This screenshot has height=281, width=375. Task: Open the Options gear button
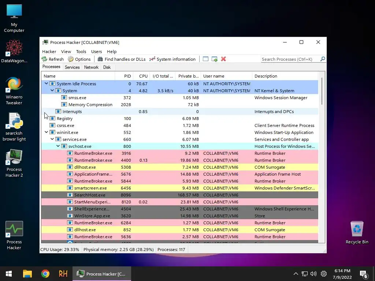tap(79, 59)
